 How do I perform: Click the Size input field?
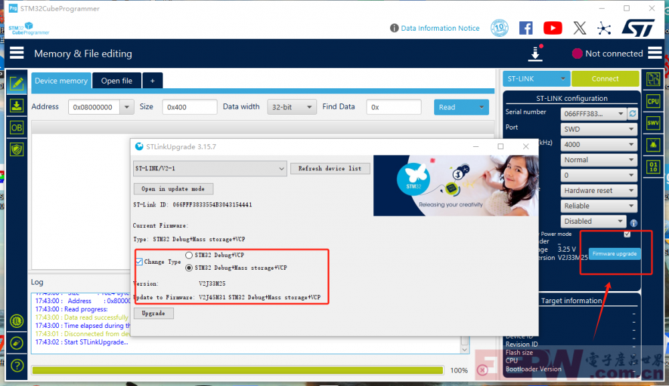pyautogui.click(x=189, y=107)
